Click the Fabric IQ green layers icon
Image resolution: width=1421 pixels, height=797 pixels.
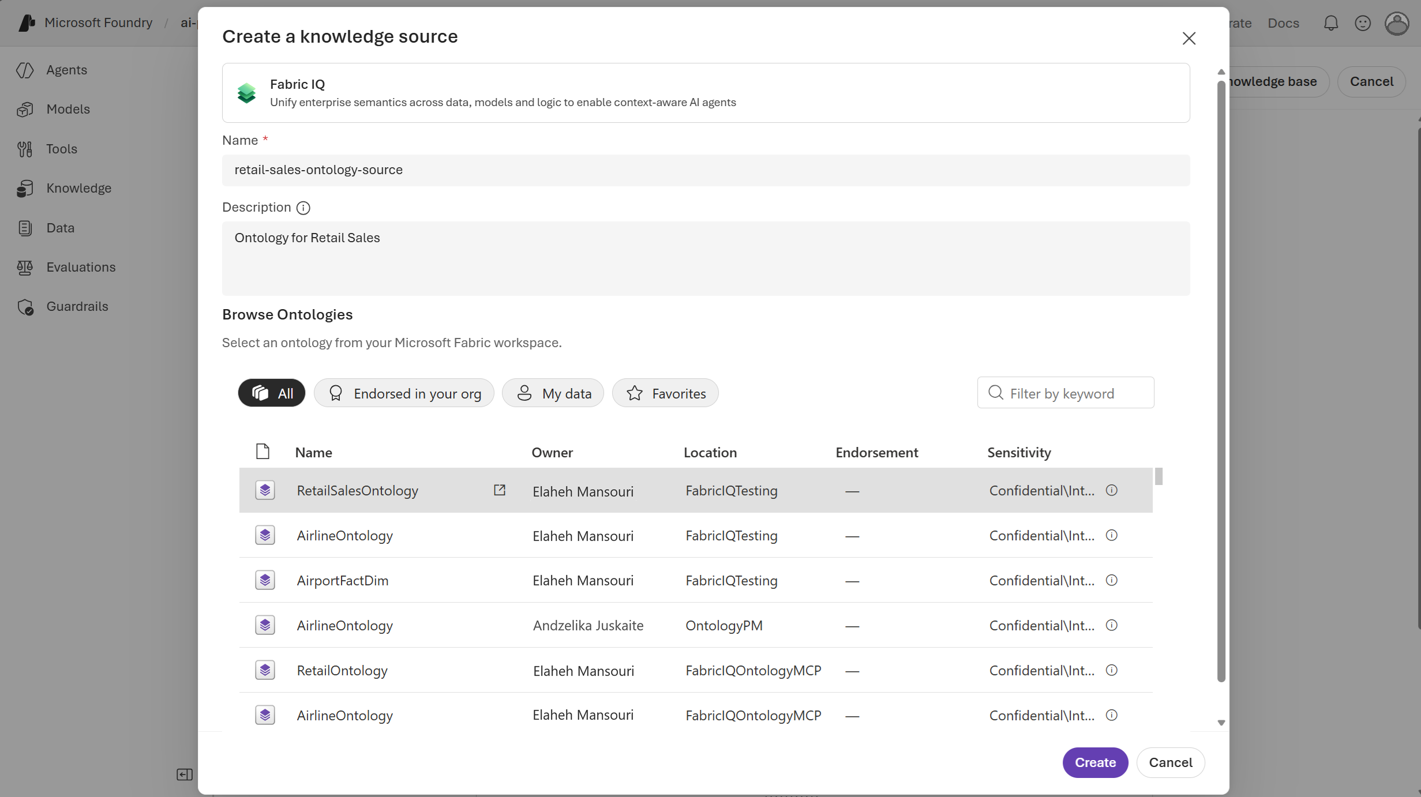coord(246,93)
